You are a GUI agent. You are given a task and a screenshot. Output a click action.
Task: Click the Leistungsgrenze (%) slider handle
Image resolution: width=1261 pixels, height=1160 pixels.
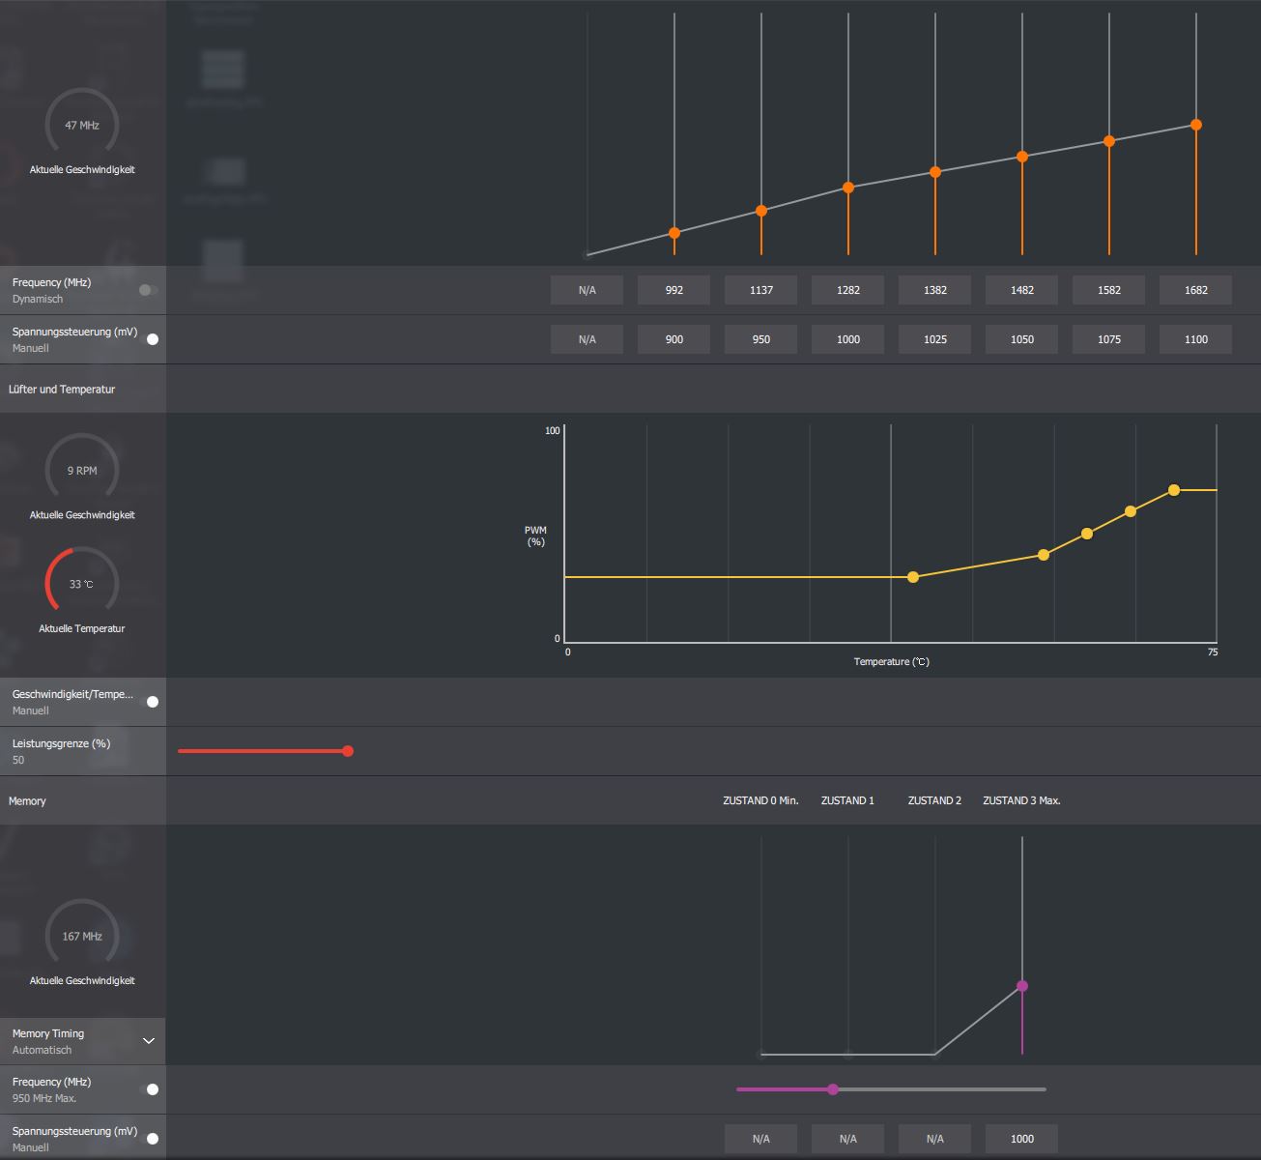click(x=348, y=751)
